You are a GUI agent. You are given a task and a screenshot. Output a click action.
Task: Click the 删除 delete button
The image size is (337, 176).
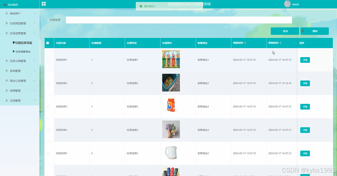(314, 31)
